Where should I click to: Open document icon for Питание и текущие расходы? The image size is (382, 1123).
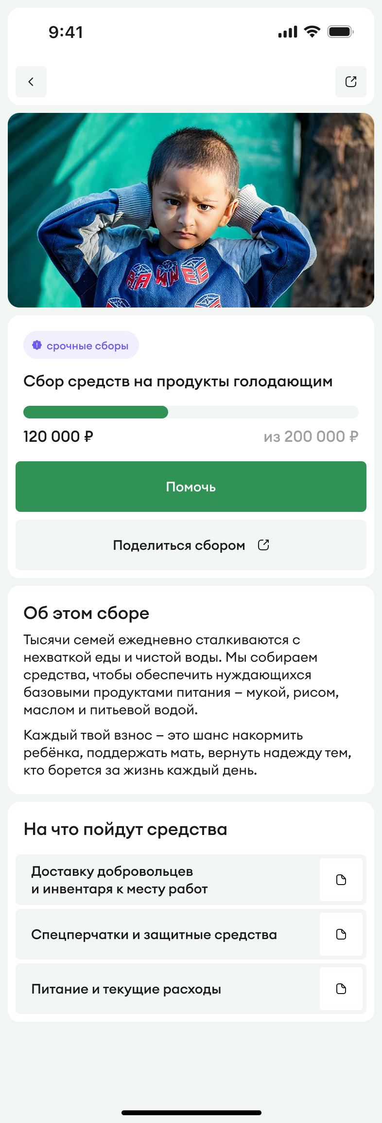point(341,989)
